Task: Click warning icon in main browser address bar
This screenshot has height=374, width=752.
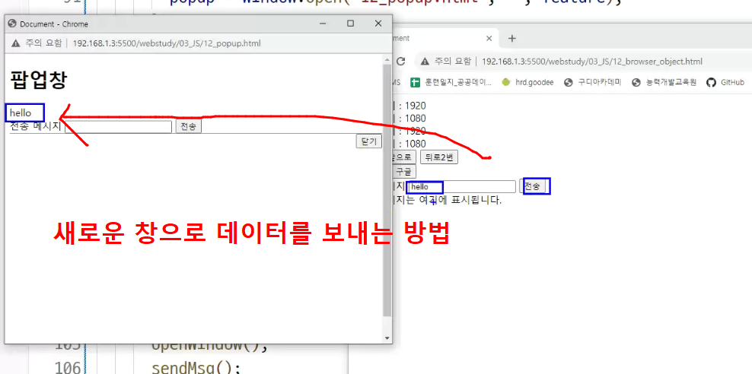Action: click(x=425, y=62)
